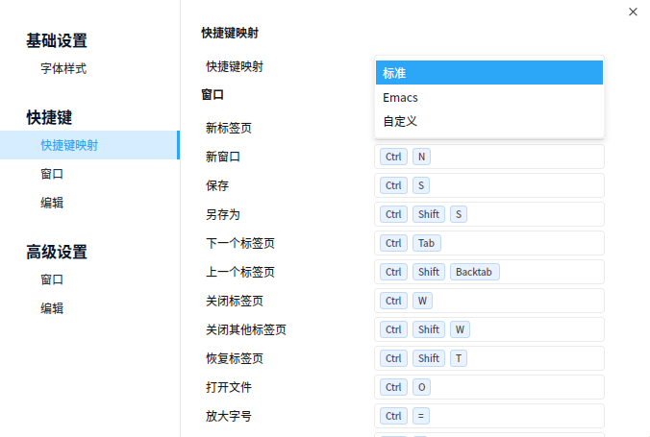Click the 关闭其他标签页 shortcut field
The image size is (650, 437).
pyautogui.click(x=489, y=329)
